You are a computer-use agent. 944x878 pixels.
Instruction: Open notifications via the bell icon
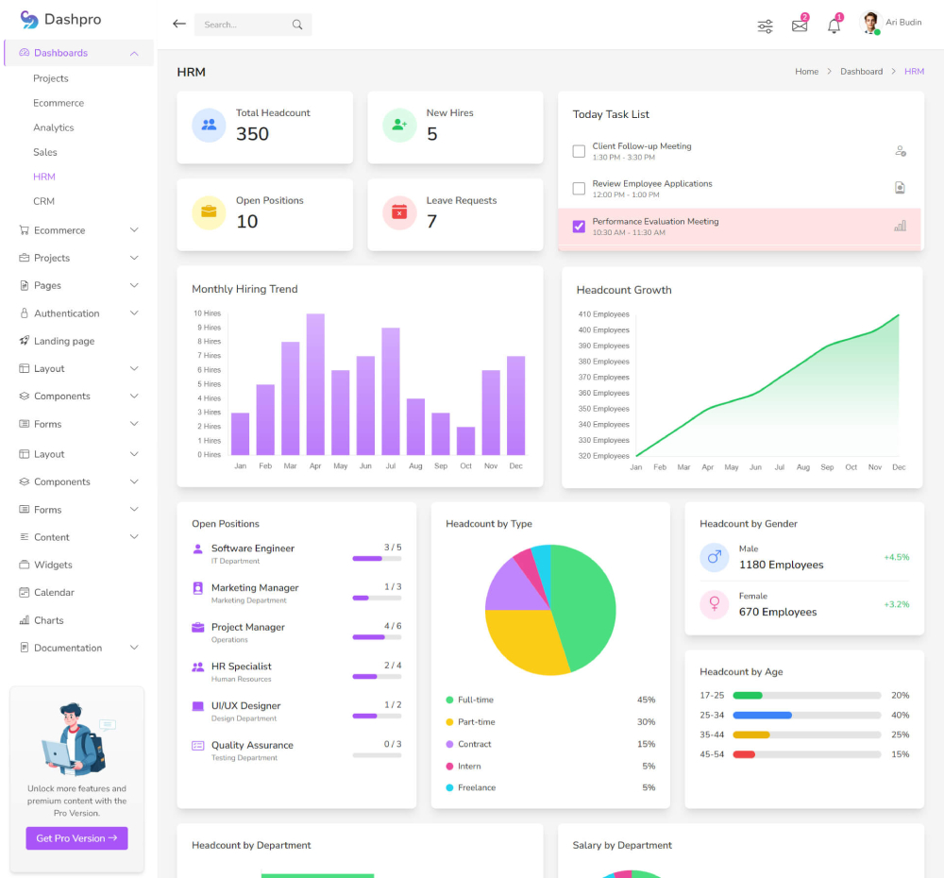click(x=834, y=25)
